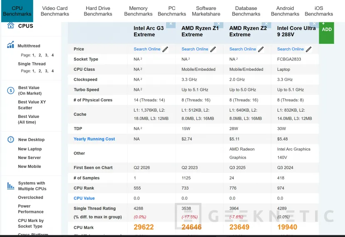Open Video Card Benchmarks tab
Screen dimensions: 345x237
(55, 11)
